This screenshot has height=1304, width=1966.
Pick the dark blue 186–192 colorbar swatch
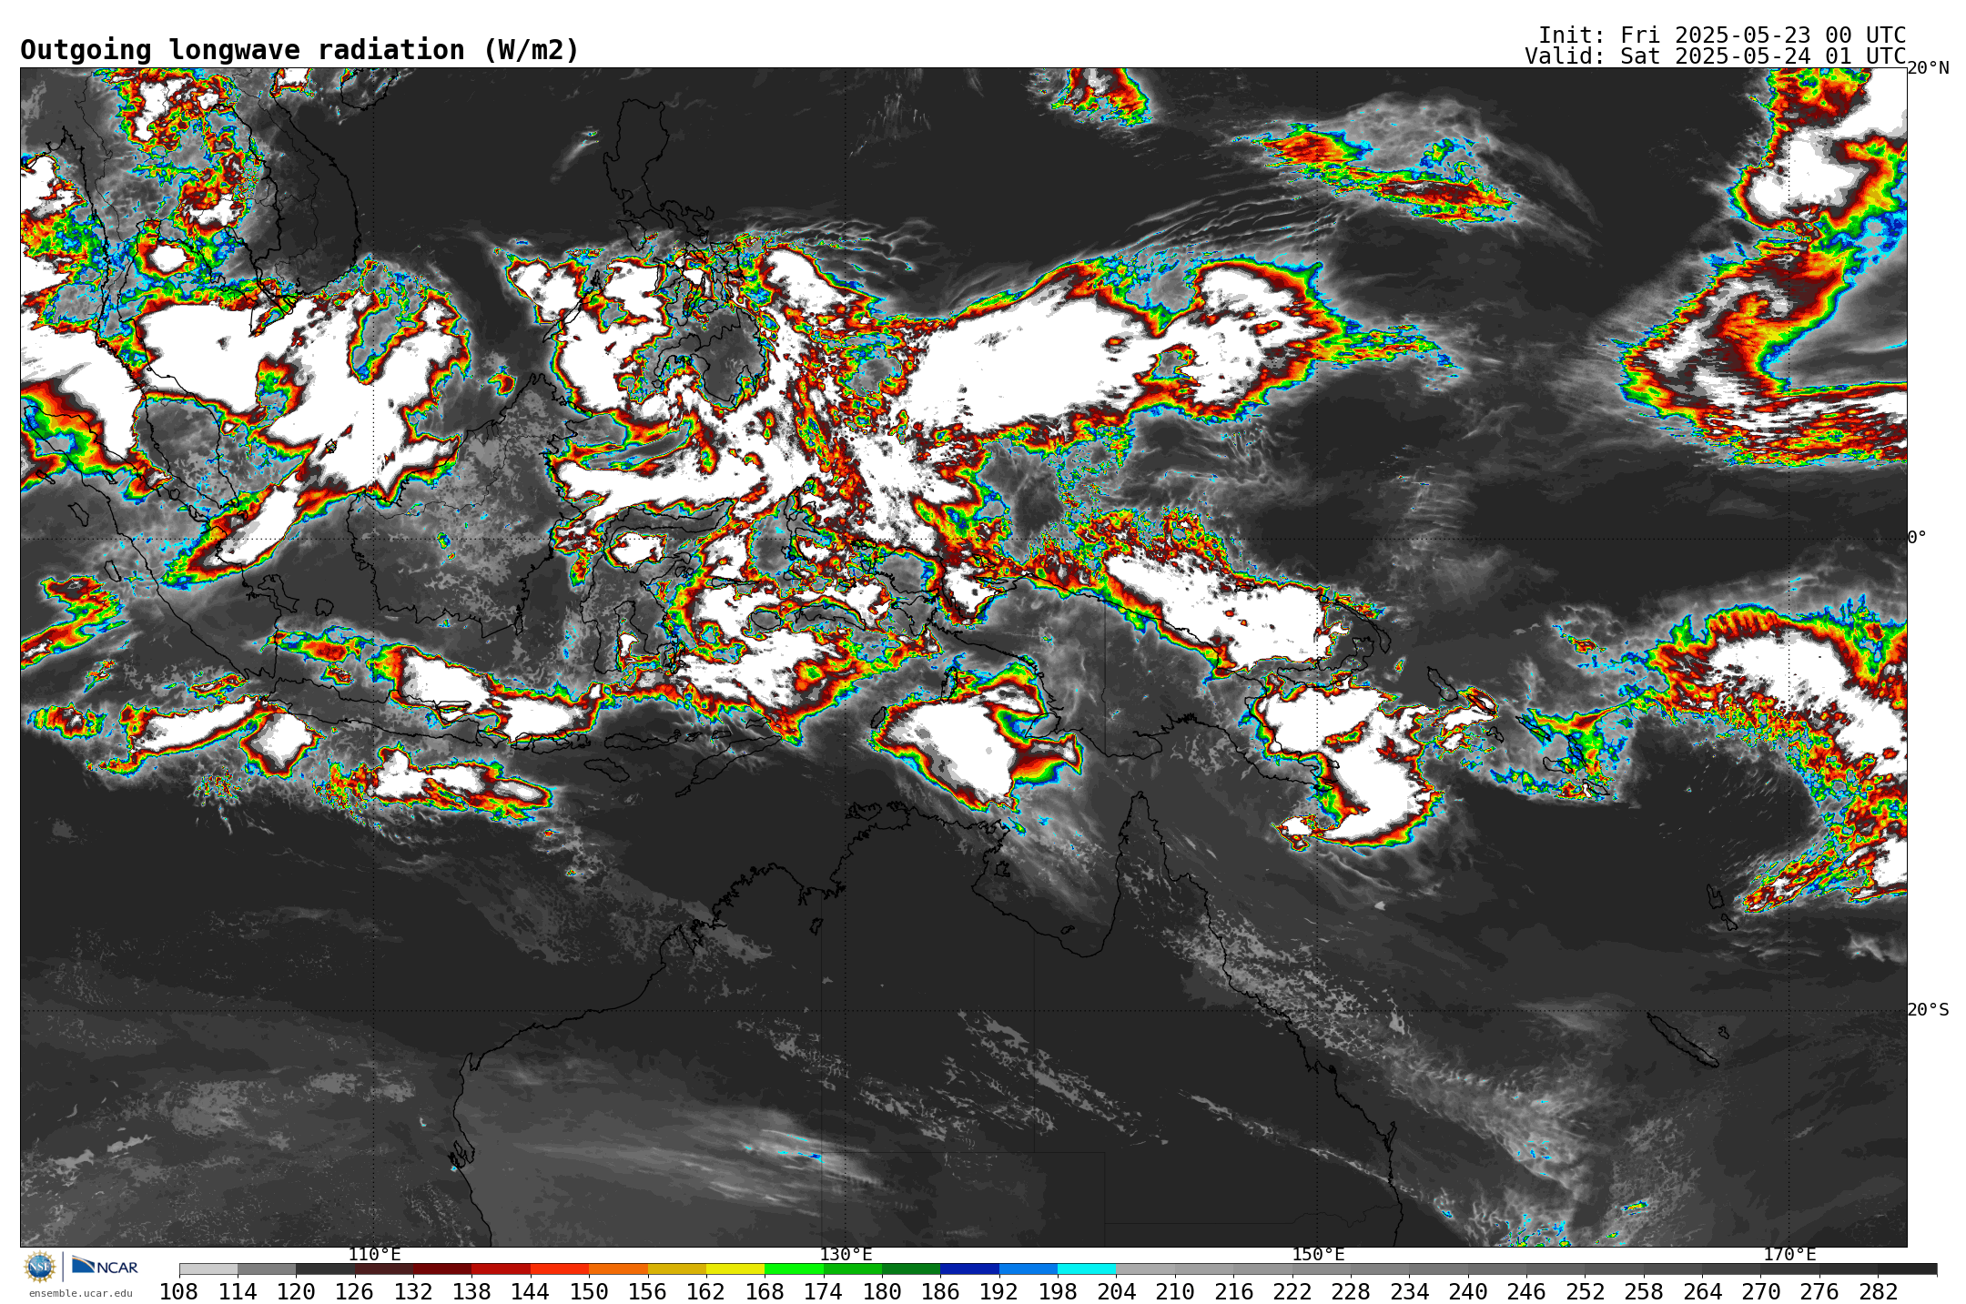click(969, 1269)
